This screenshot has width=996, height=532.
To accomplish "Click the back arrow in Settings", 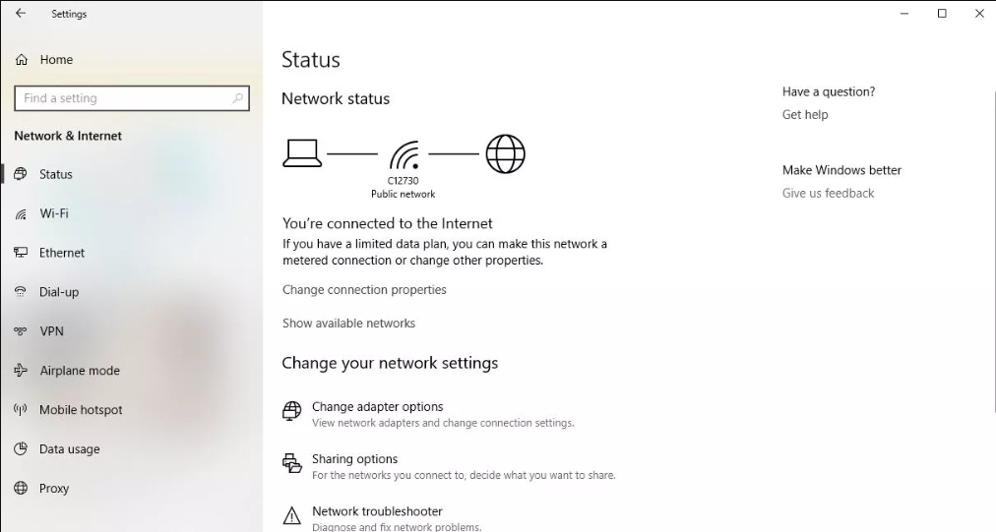I will [21, 14].
